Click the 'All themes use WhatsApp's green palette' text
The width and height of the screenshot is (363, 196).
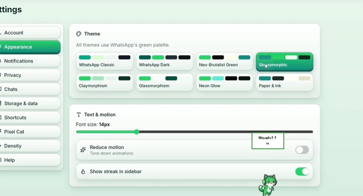tap(123, 45)
